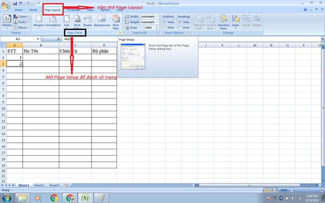Open Sheet Options dialog launcher
The width and height of the screenshot is (325, 203).
(x=189, y=33)
